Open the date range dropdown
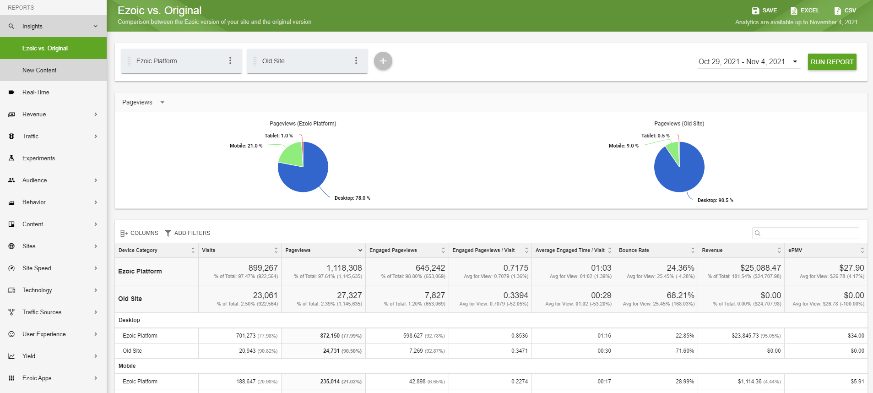Image resolution: width=873 pixels, height=393 pixels. (748, 62)
